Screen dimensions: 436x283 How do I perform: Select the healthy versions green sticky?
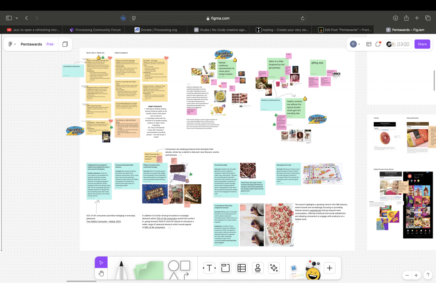click(295, 108)
